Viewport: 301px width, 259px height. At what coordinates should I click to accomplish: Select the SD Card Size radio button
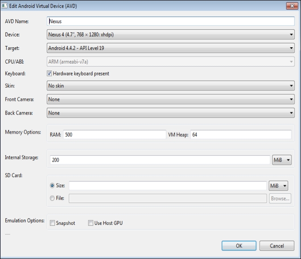[x=52, y=185]
